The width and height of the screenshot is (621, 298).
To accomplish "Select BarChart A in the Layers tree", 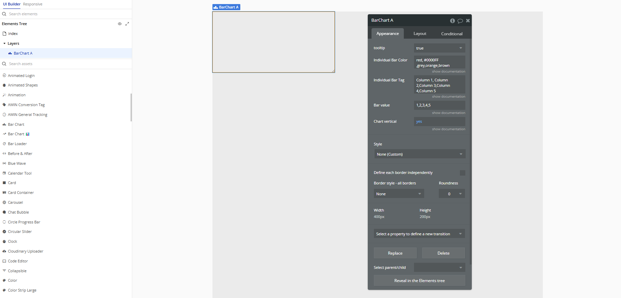I will click(66, 53).
